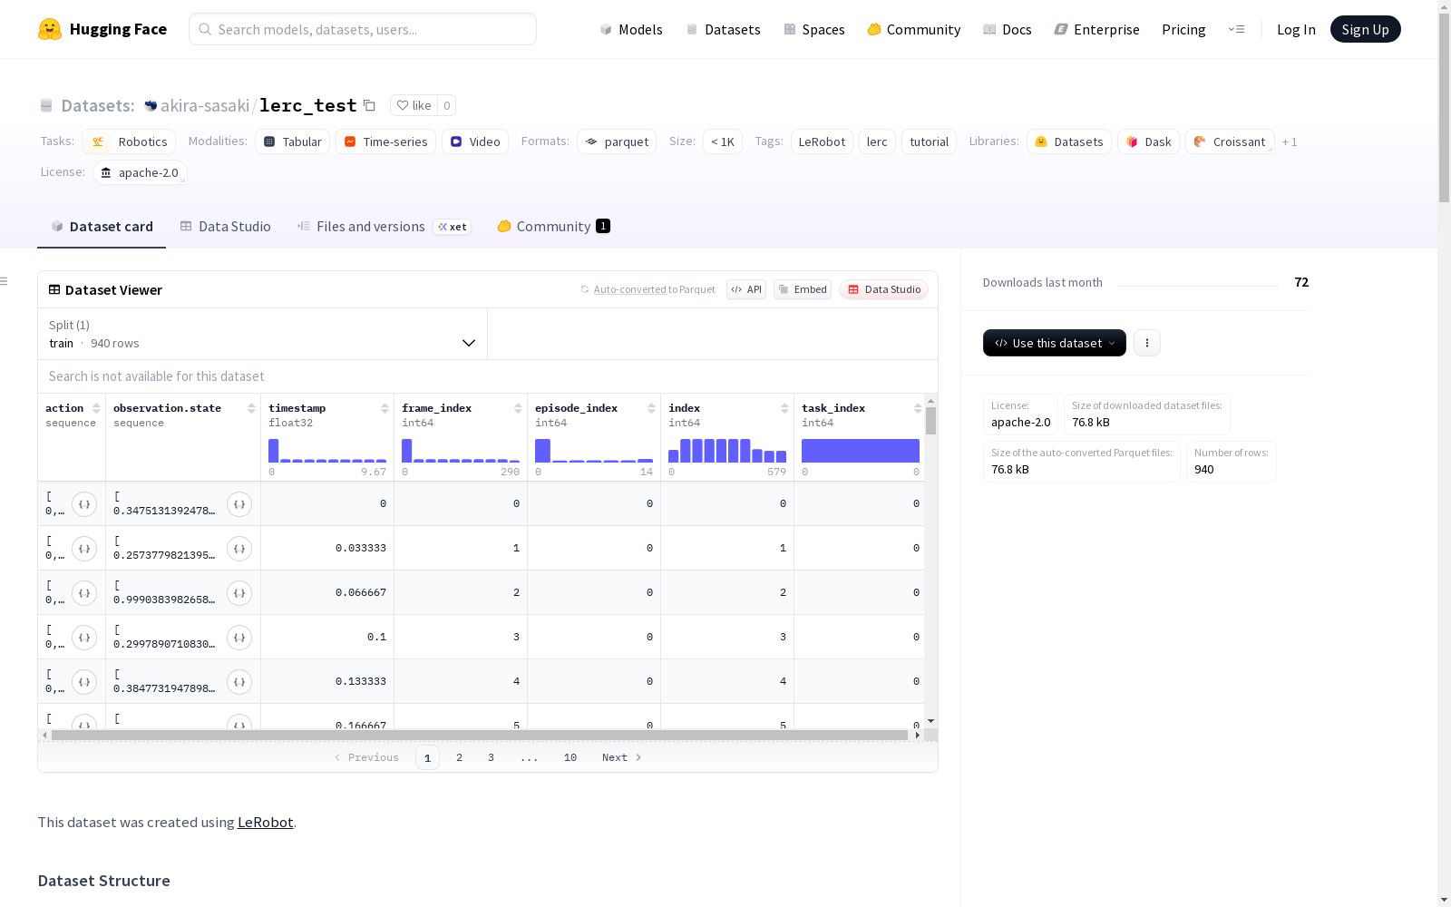Filter by the parquet format tag
Image resolution: width=1451 pixels, height=907 pixels.
617,141
